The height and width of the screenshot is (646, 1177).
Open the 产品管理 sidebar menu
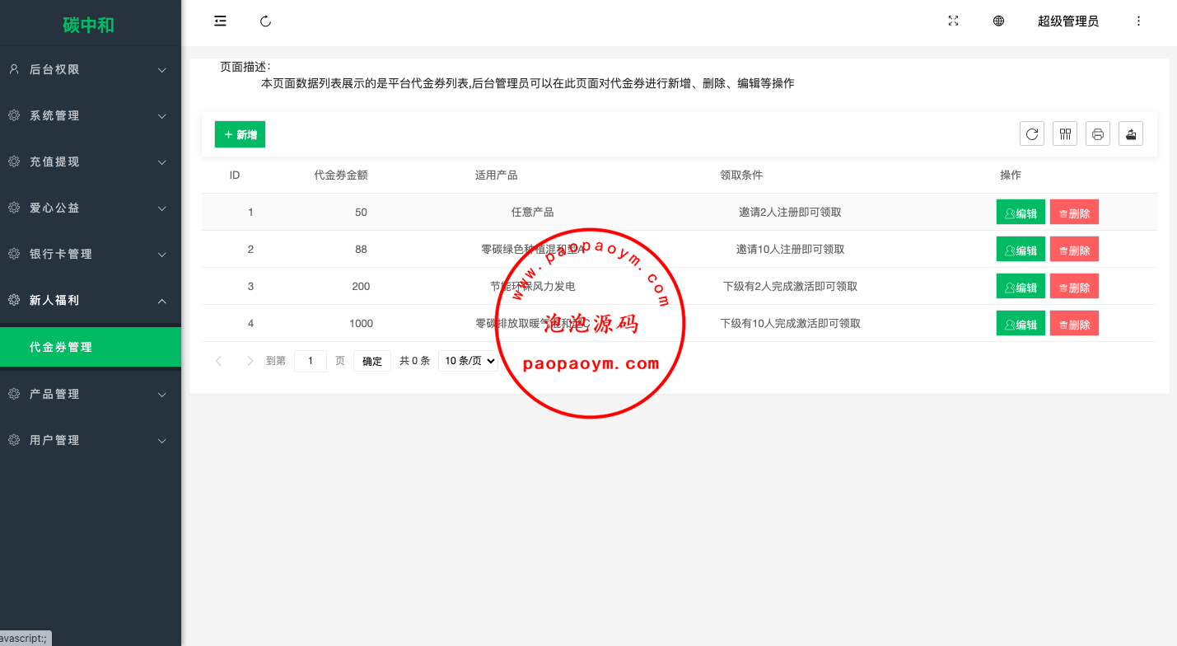pos(91,394)
